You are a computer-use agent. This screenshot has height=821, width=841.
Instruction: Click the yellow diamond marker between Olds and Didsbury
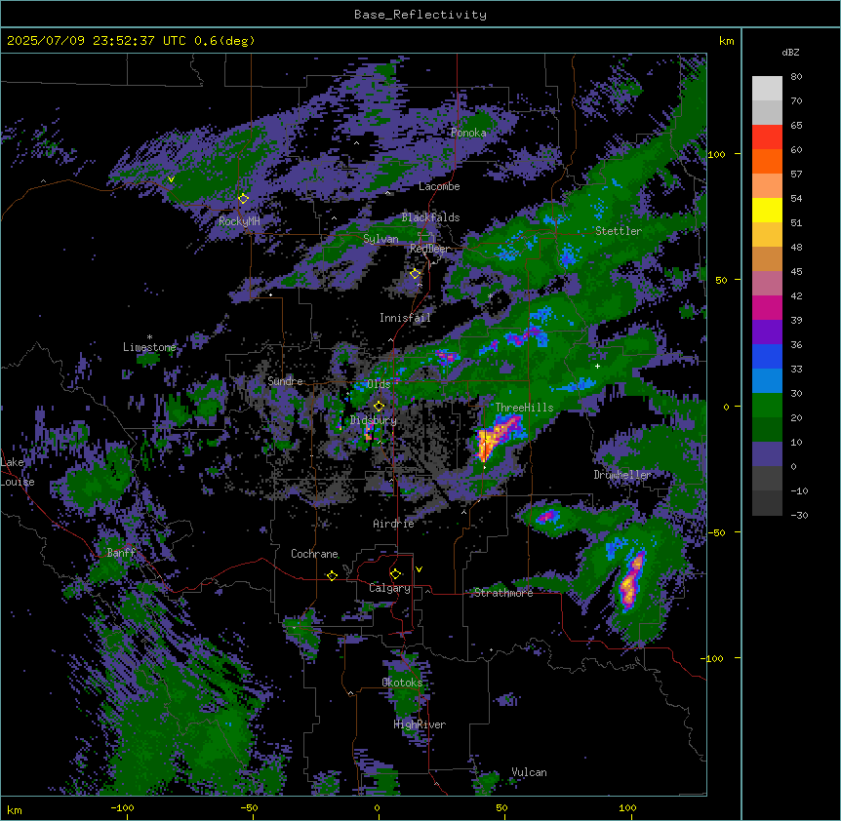click(x=379, y=407)
